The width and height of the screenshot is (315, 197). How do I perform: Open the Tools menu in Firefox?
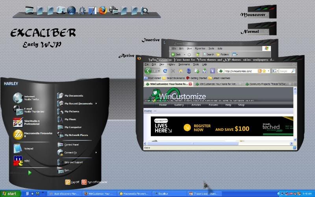(196, 65)
